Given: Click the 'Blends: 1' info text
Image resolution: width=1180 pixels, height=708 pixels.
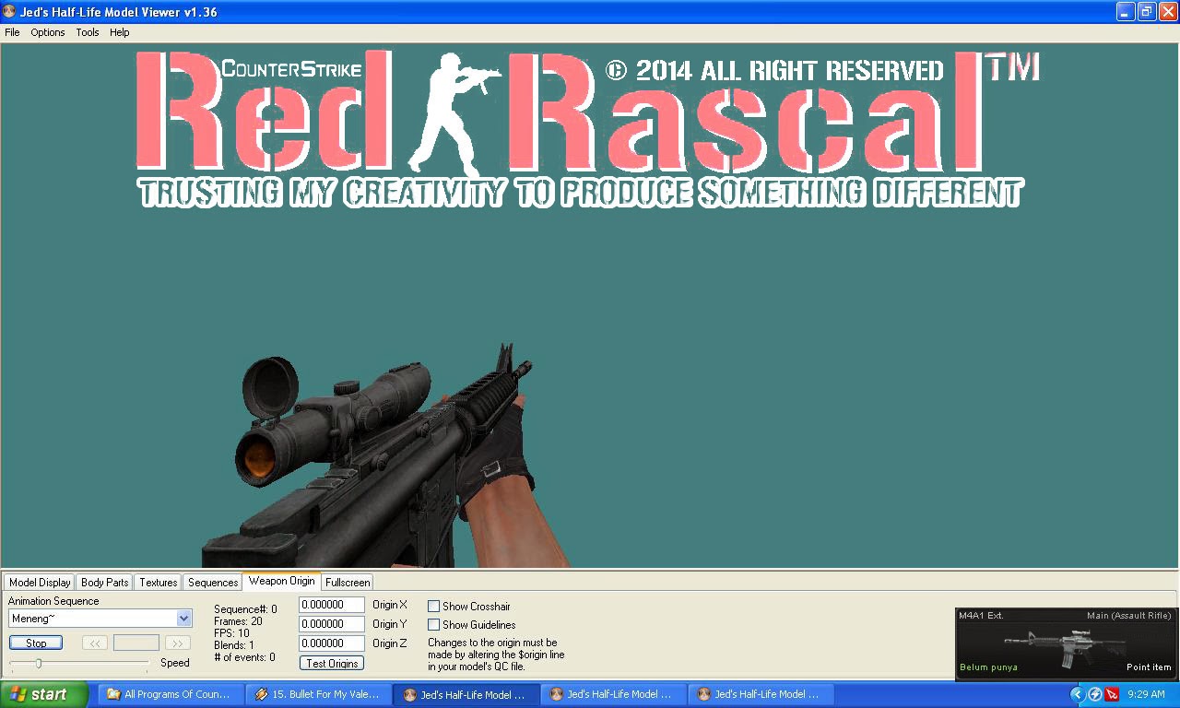Looking at the screenshot, I should pyautogui.click(x=234, y=645).
